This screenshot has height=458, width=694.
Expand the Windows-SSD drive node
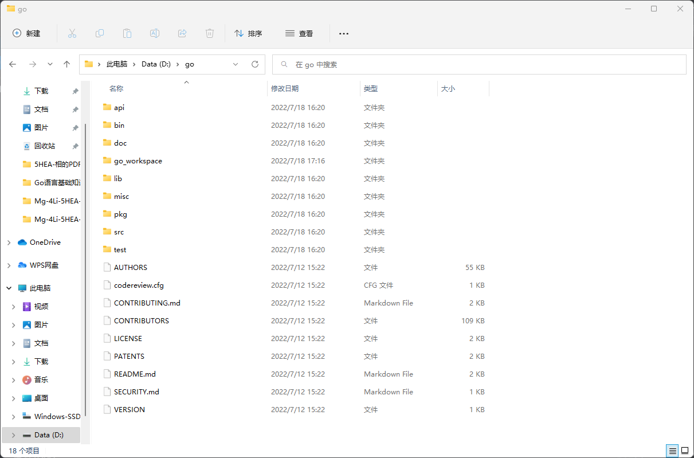pyautogui.click(x=14, y=417)
